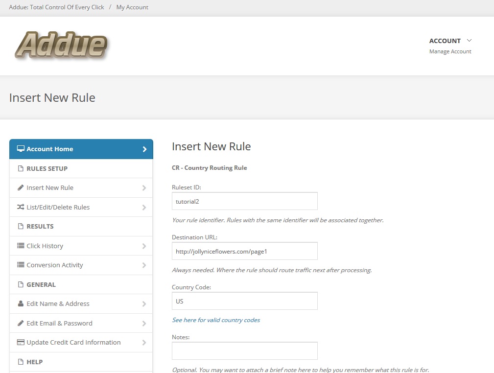The height and width of the screenshot is (373, 494).
Task: Click the valid country codes link
Action: [x=216, y=319]
